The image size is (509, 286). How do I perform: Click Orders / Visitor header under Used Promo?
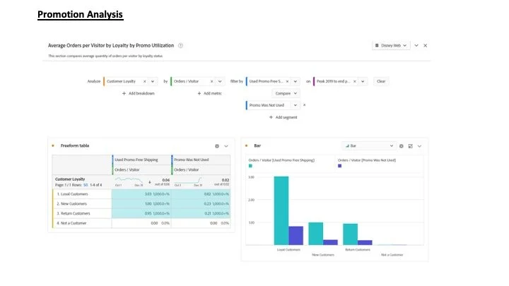141,169
